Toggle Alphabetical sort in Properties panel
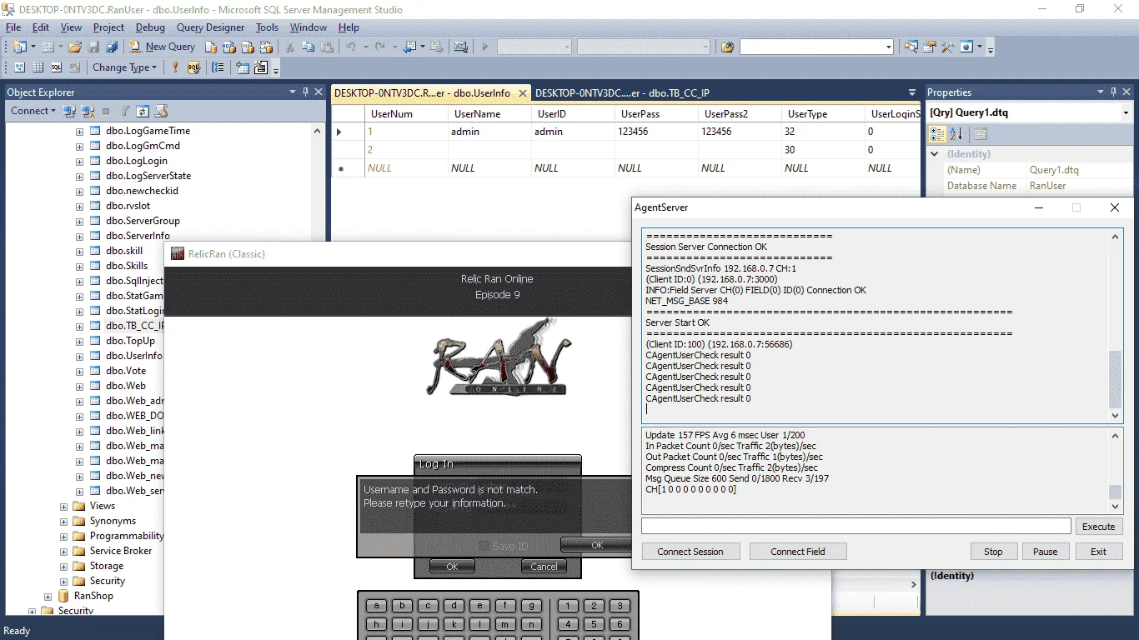The image size is (1139, 640). click(956, 133)
